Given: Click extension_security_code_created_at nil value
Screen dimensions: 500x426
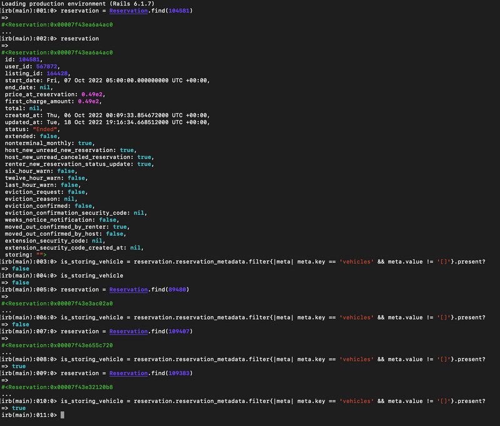Looking at the screenshot, I should point(135,248).
